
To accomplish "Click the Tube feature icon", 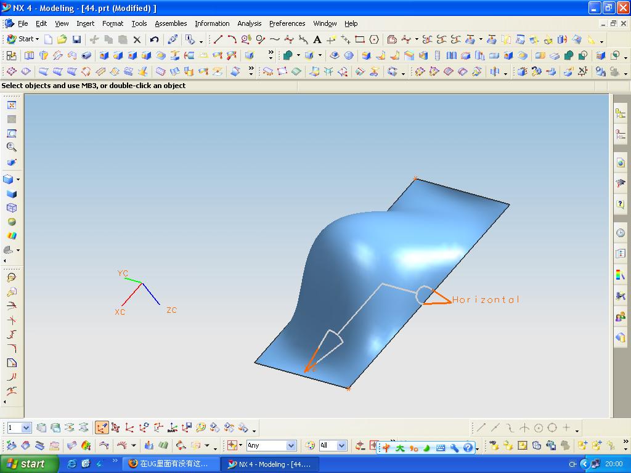I will [x=86, y=55].
